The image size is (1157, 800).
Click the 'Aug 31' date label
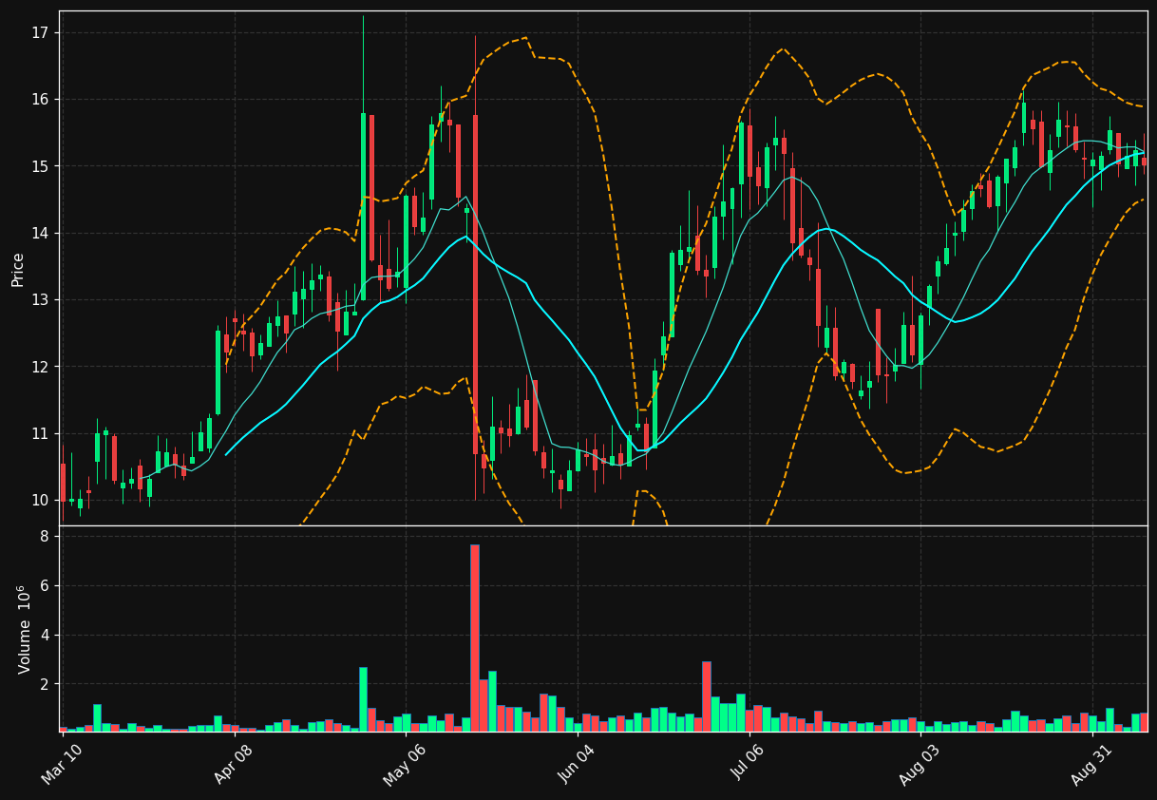(1091, 765)
